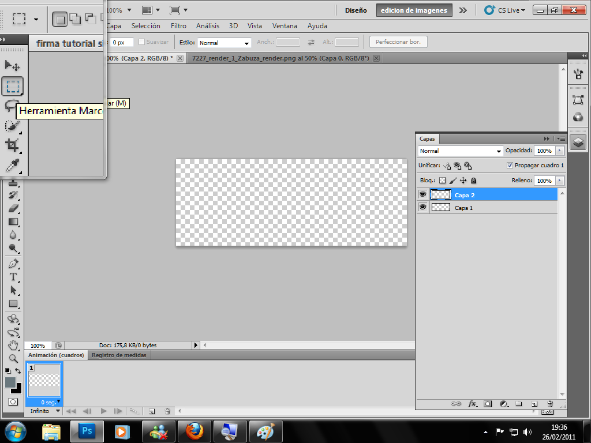The height and width of the screenshot is (443, 591).
Task: Toggle Quick Mask mode
Action: [x=13, y=402]
